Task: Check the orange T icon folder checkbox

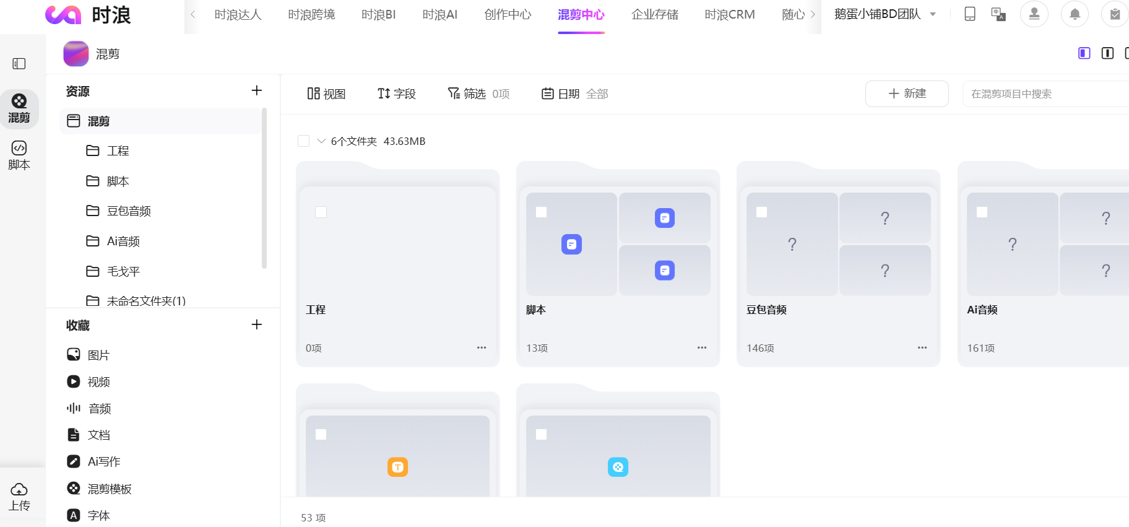Action: point(321,435)
